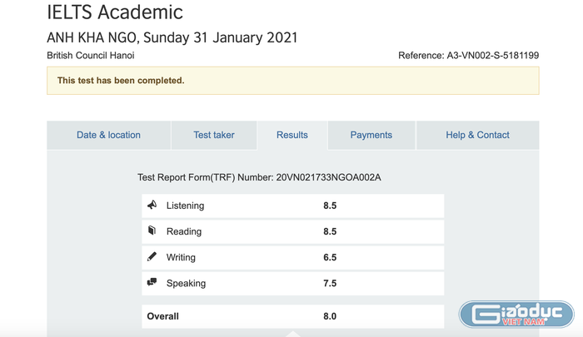Select the Listening score 8.5

(330, 206)
